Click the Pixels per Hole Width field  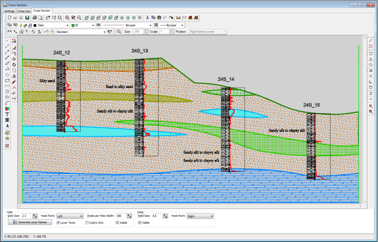point(121,216)
